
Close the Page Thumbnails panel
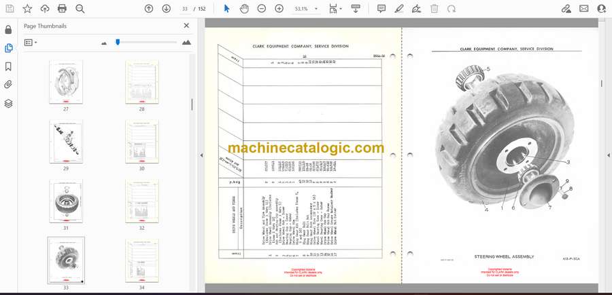(x=186, y=26)
